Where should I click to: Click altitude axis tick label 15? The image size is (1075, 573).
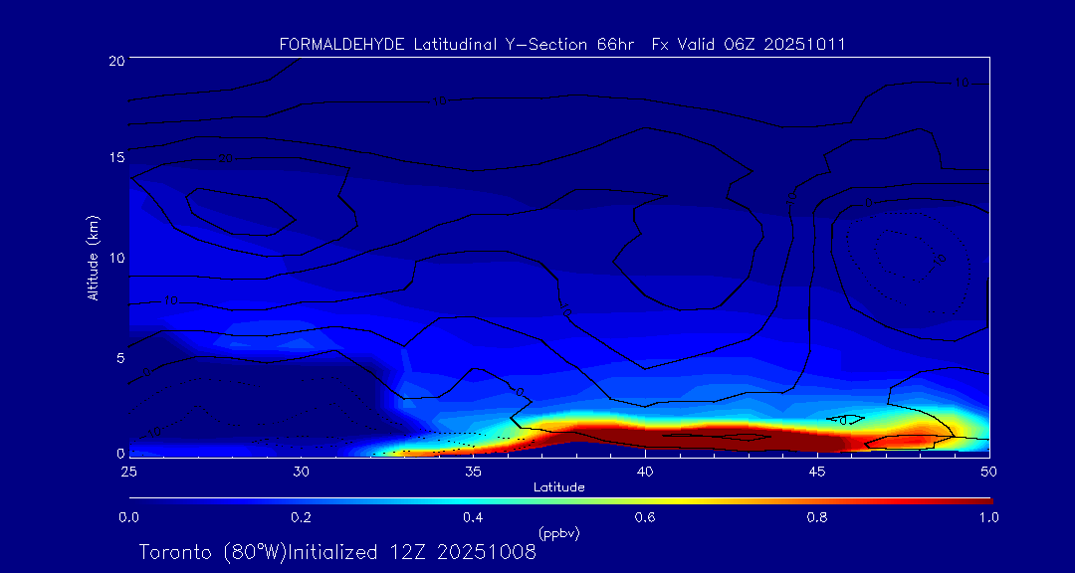115,157
